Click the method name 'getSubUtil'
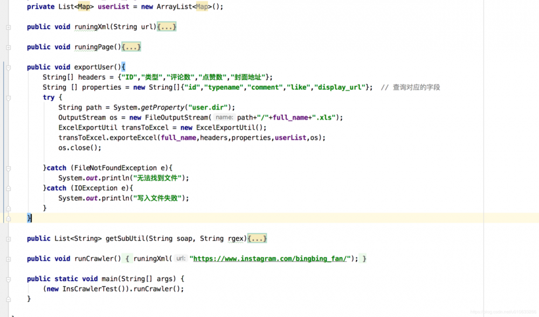The image size is (539, 317). click(x=125, y=238)
